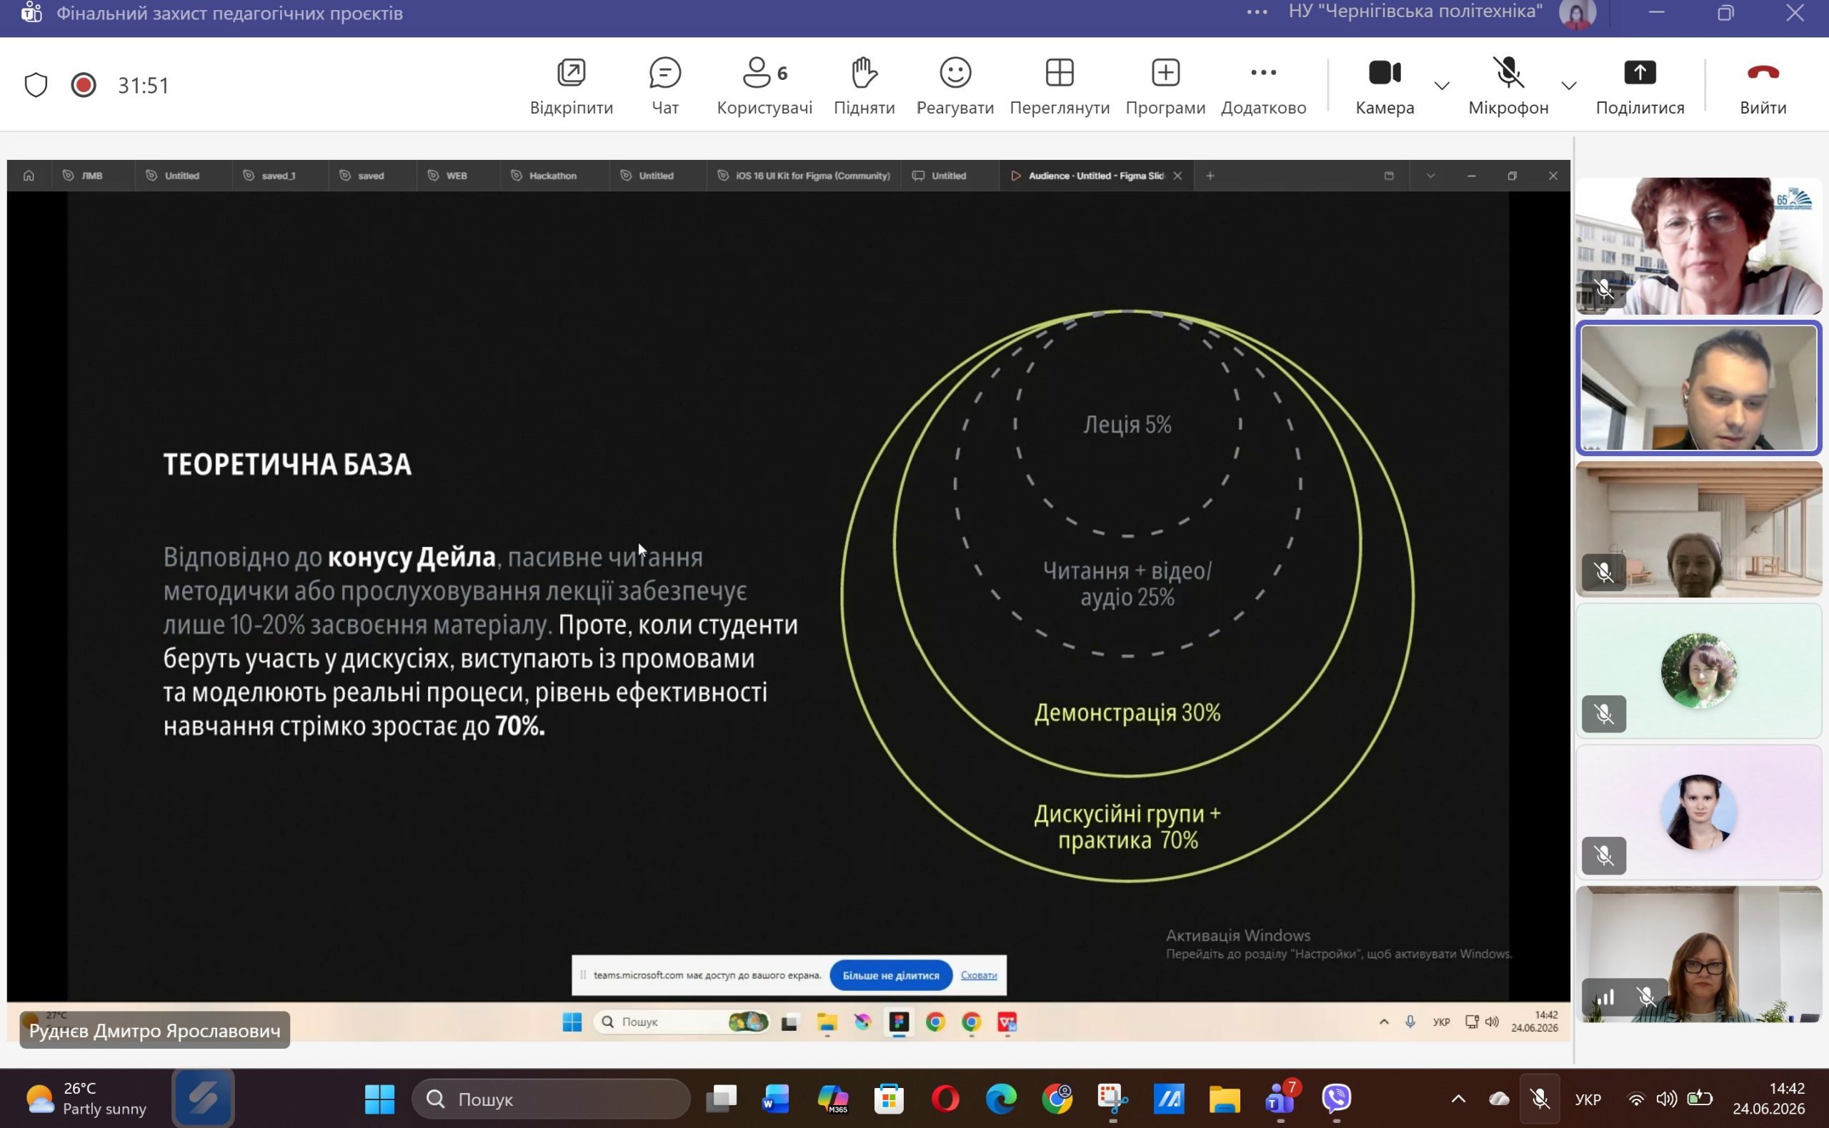Open Microsoft 365 Copilot from taskbar
The height and width of the screenshot is (1128, 1829).
pyautogui.click(x=832, y=1098)
